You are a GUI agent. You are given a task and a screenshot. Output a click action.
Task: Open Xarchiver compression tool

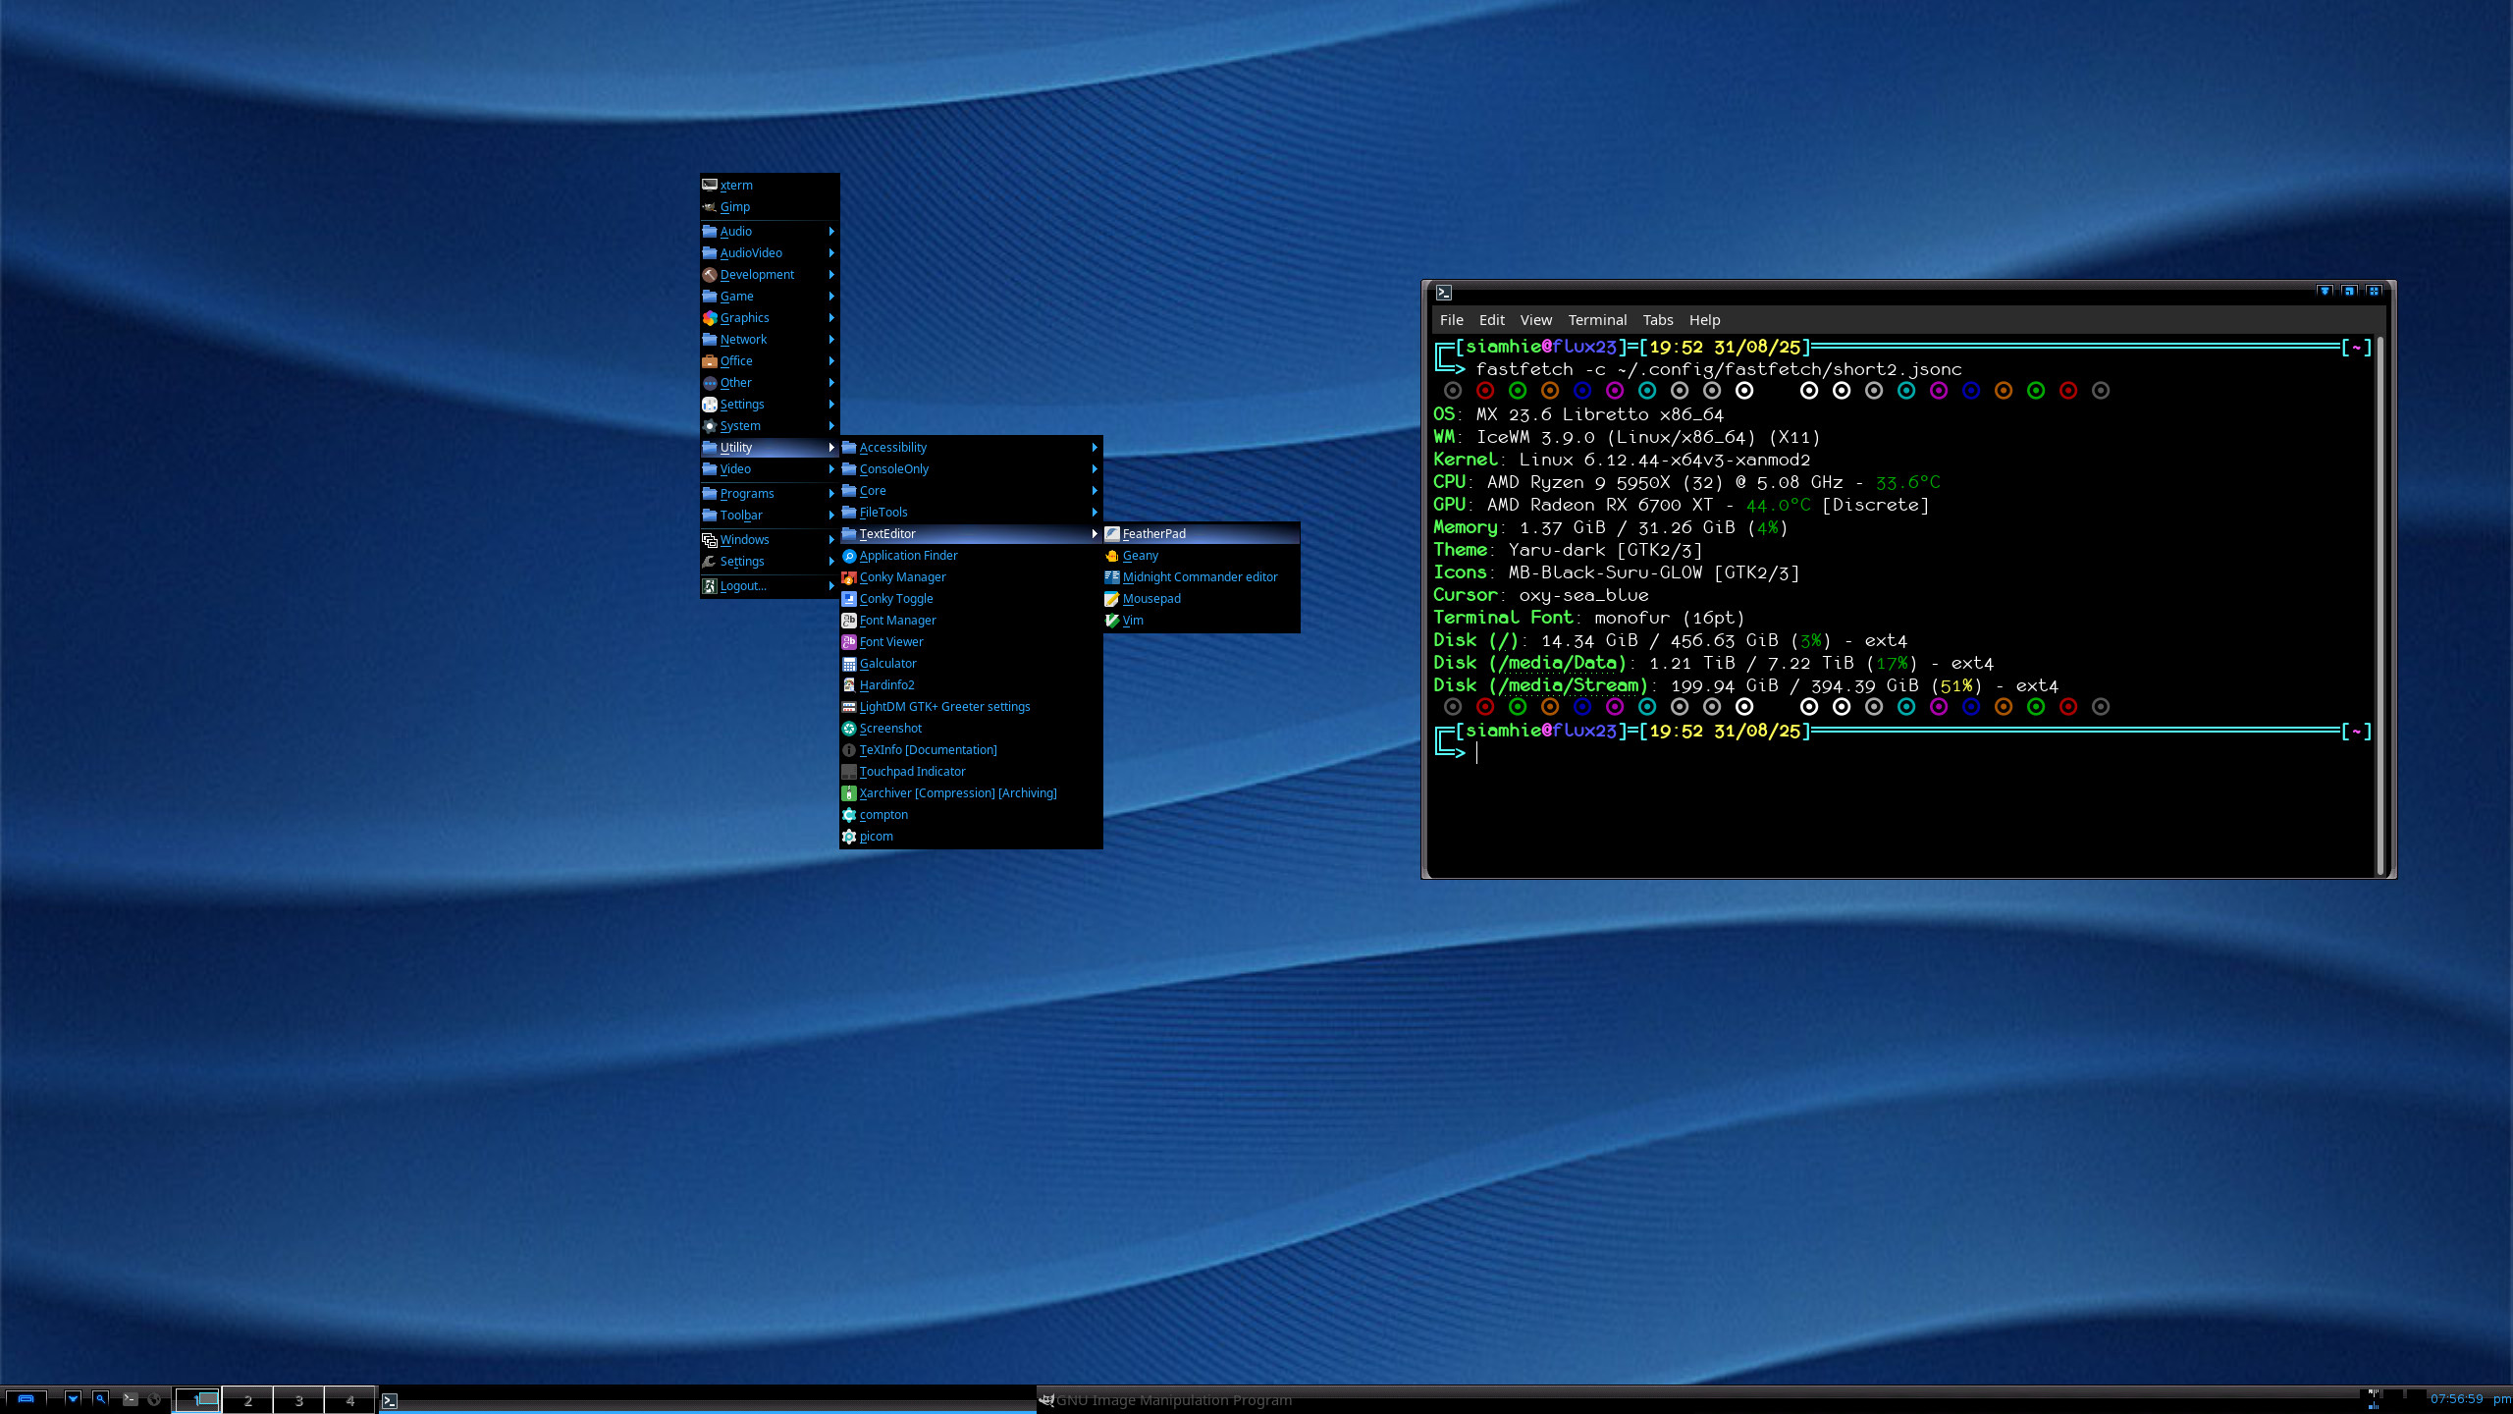pos(971,793)
